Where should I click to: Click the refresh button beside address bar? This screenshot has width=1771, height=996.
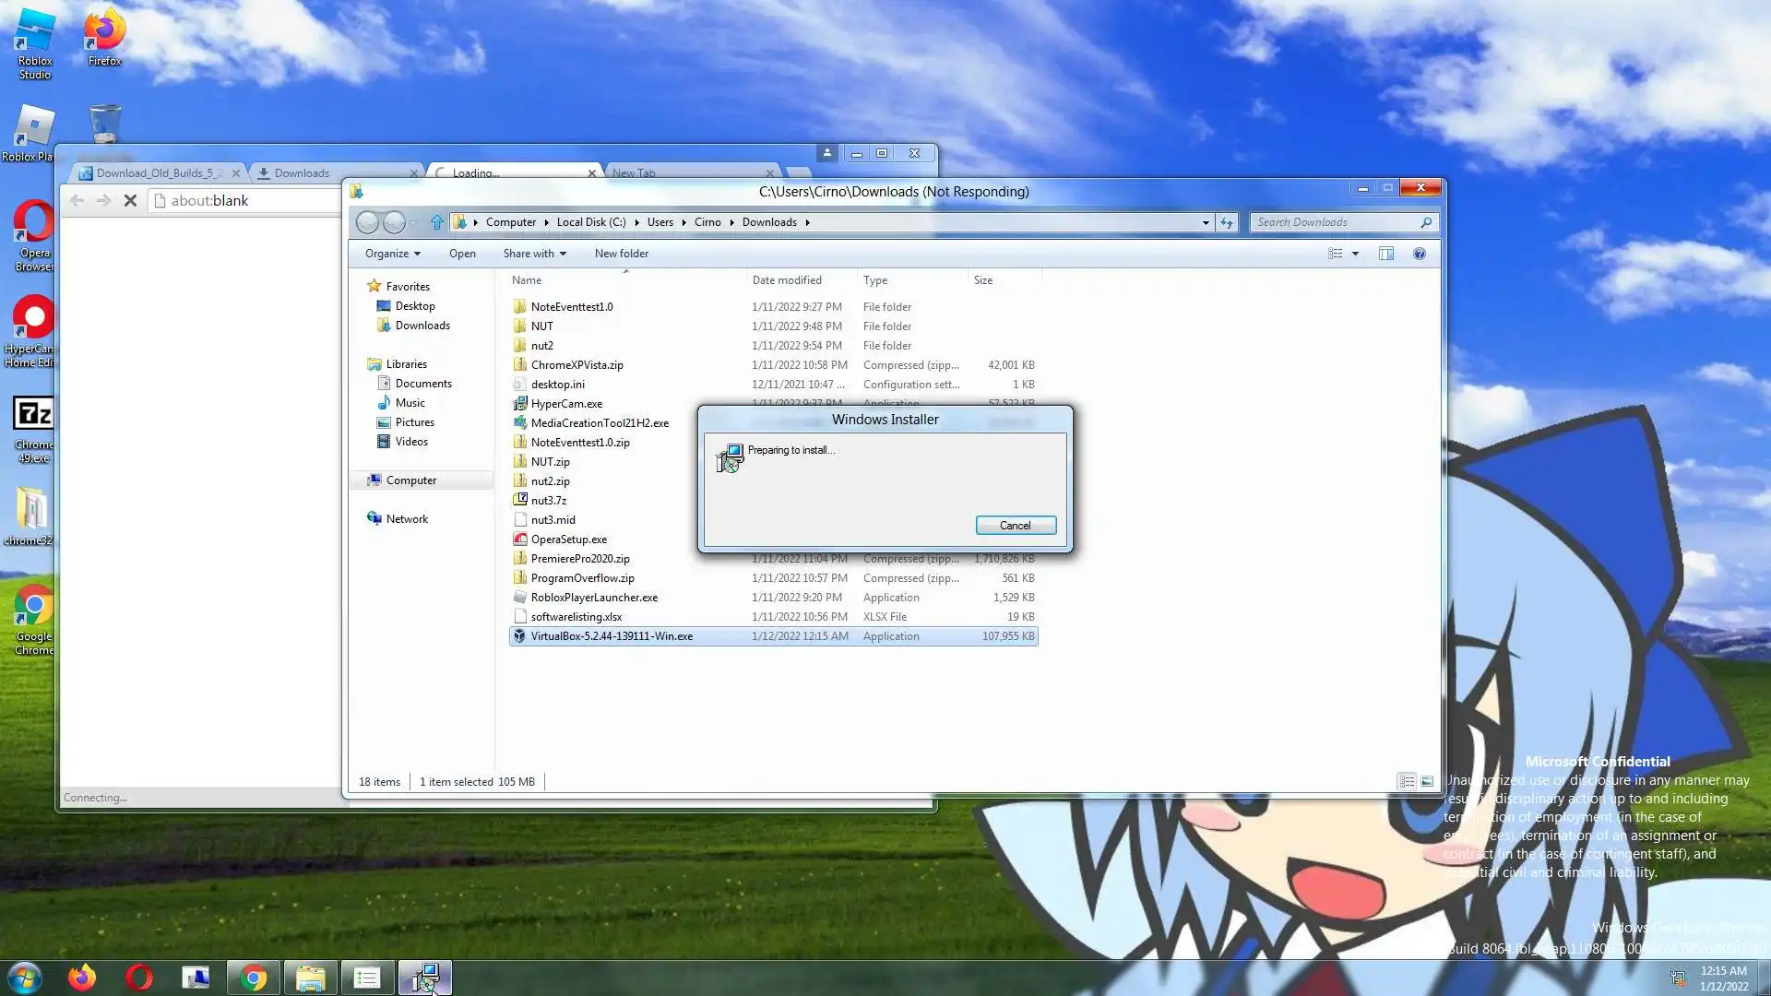[1226, 222]
